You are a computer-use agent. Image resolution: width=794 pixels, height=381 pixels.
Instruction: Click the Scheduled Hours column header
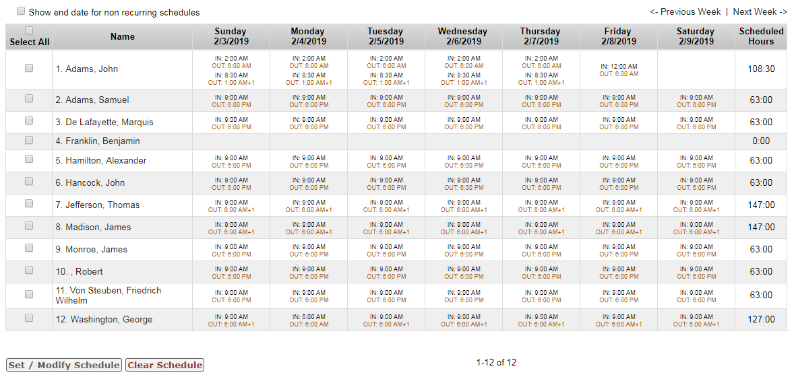click(761, 36)
